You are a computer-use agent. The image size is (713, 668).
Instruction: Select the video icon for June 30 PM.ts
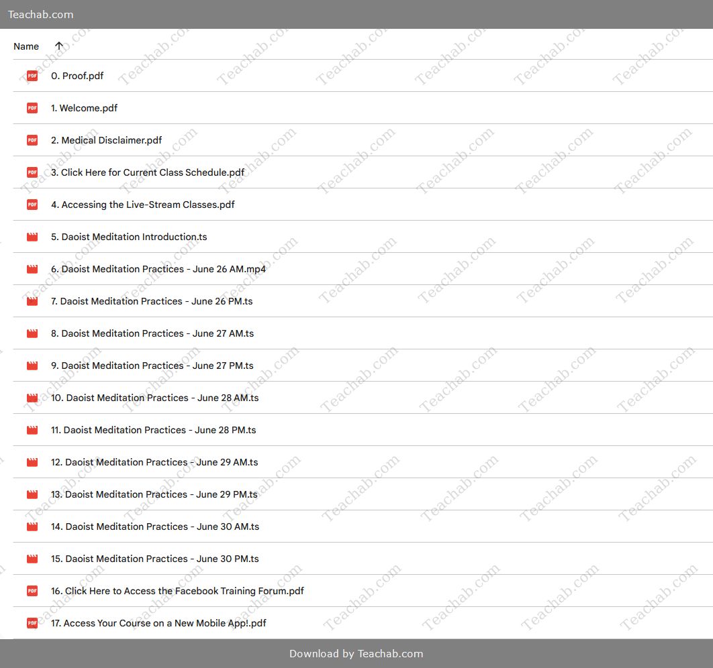tap(32, 559)
